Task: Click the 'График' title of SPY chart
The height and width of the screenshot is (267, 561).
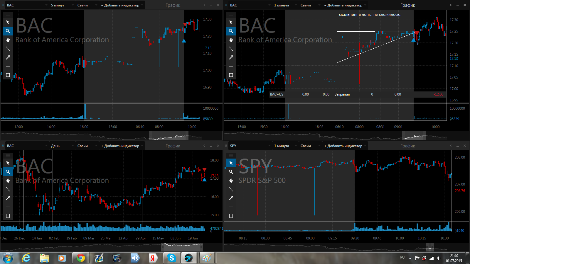Action: [x=407, y=146]
